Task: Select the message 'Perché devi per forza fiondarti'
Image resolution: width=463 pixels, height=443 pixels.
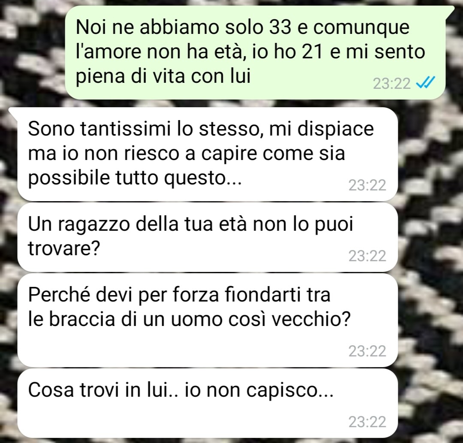Action: pyautogui.click(x=208, y=320)
